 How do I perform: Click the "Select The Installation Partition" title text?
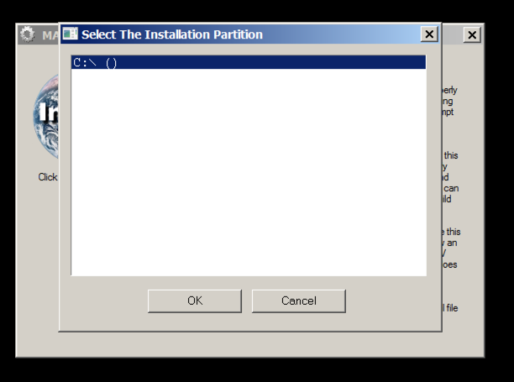coord(172,34)
